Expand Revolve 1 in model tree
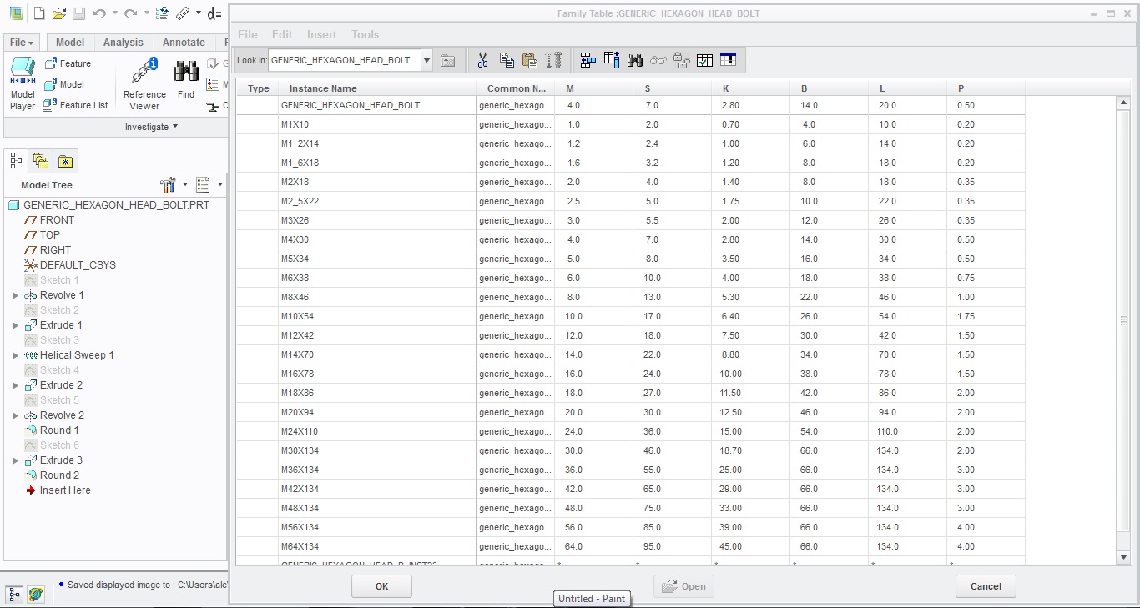Image resolution: width=1140 pixels, height=608 pixels. [15, 295]
